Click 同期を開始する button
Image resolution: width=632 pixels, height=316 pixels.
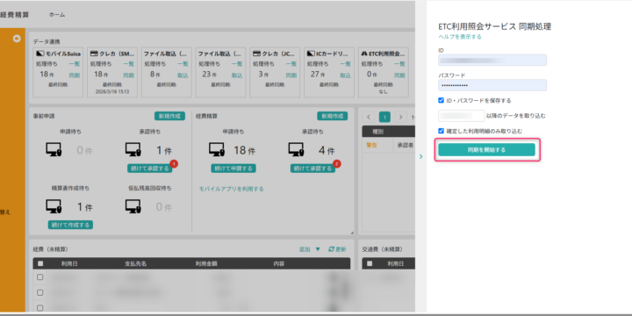(486, 149)
